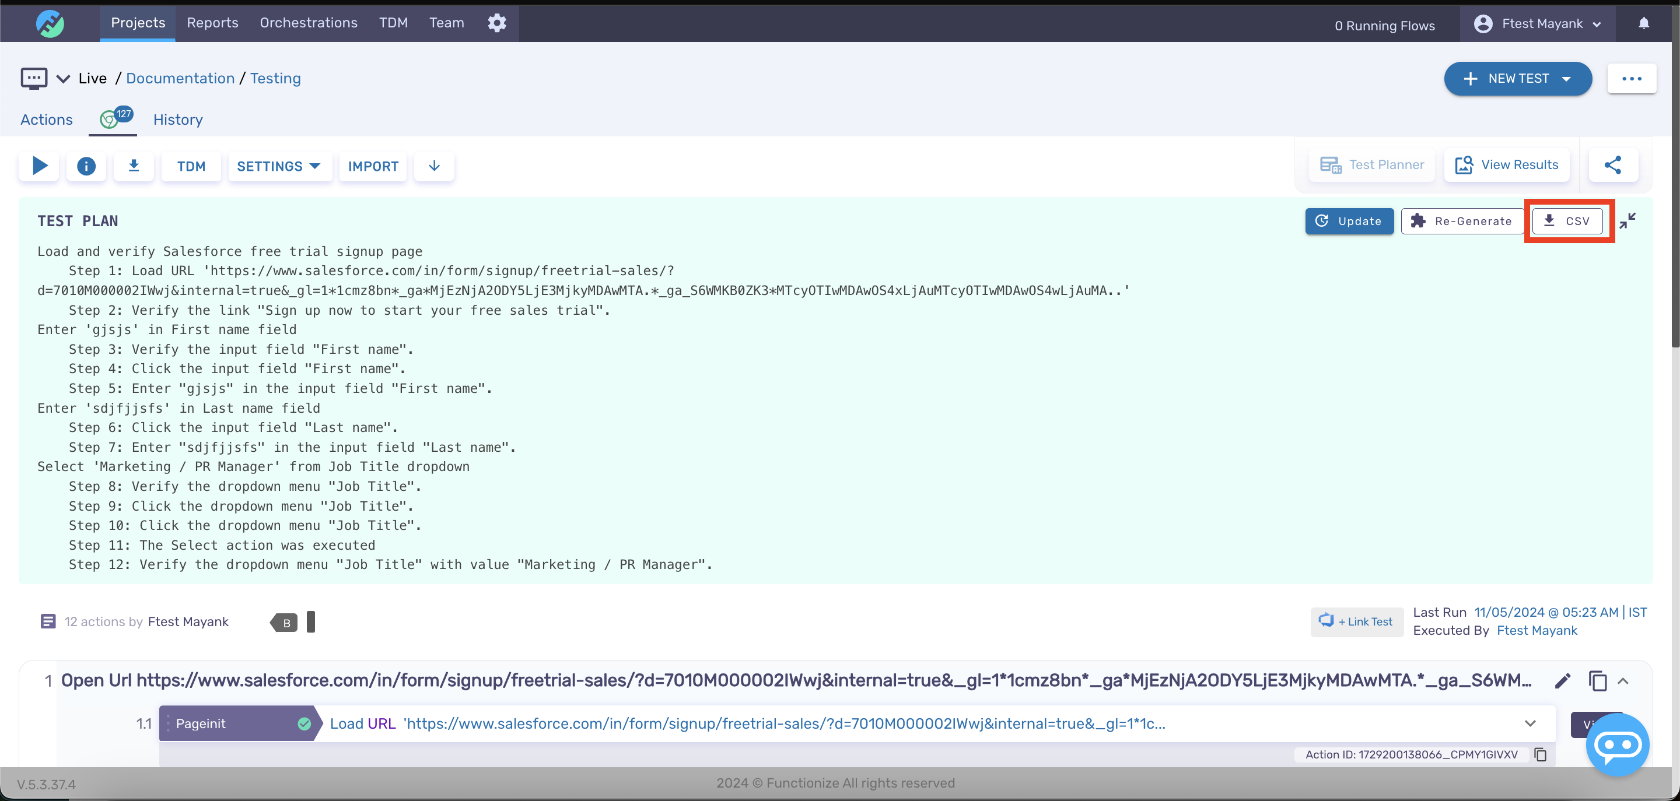Image resolution: width=1680 pixels, height=801 pixels.
Task: Open the notifications bell
Action: point(1643,23)
